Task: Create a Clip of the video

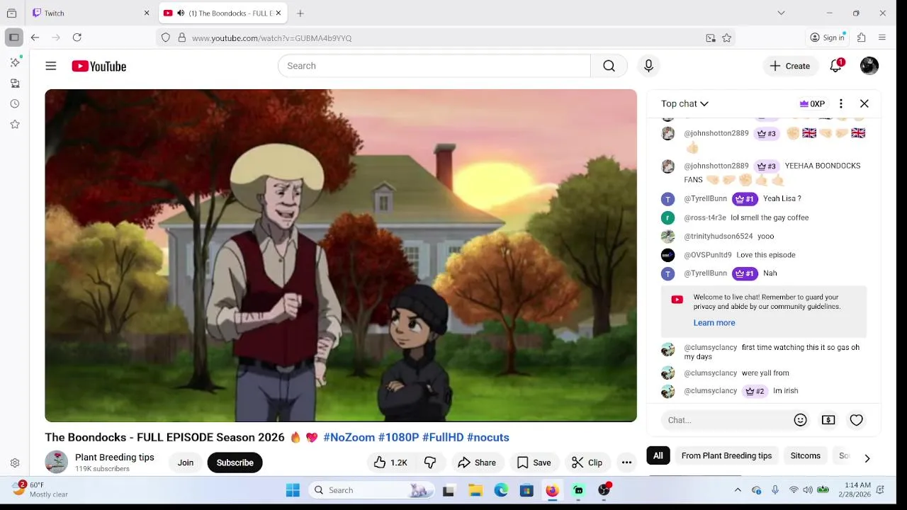Action: [x=587, y=463]
